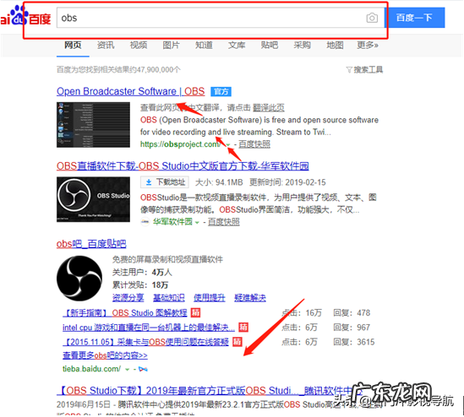The image size is (464, 417).
Task: Switch to the 知道 tab
Action: point(204,45)
